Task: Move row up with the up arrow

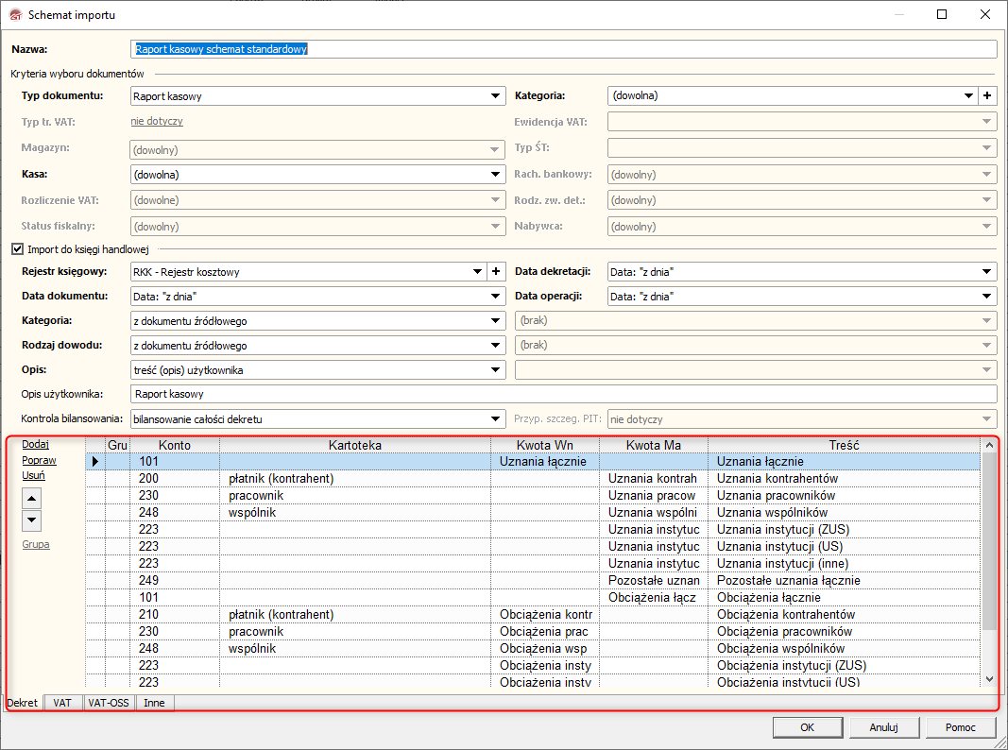Action: click(32, 499)
